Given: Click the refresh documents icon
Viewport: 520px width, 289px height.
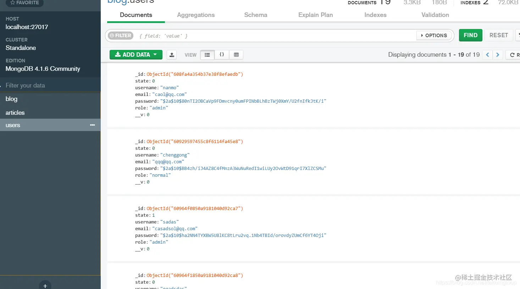Looking at the screenshot, I should tap(513, 55).
